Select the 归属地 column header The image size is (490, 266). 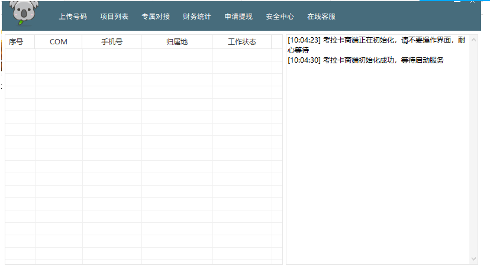[177, 42]
